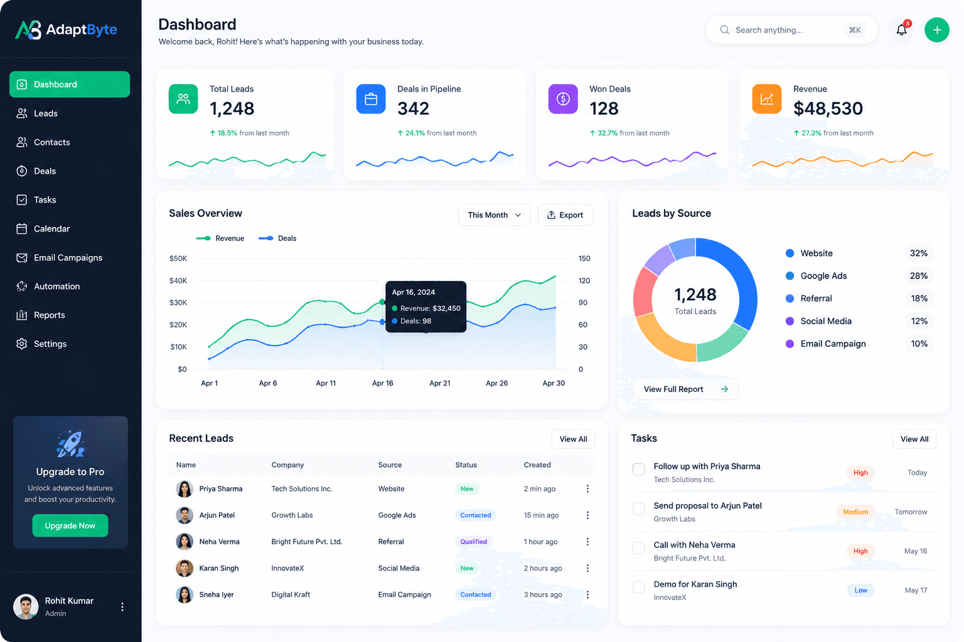Open row options for Karan Singh
Viewport: 964px width, 642px height.
(x=587, y=568)
